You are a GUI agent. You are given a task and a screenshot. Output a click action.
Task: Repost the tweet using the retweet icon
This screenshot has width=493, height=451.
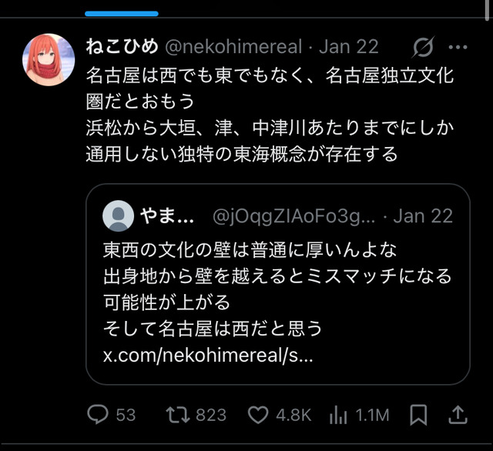pyautogui.click(x=178, y=414)
